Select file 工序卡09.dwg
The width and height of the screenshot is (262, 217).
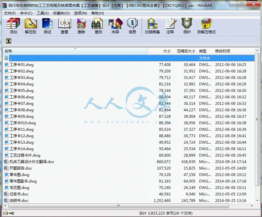pyautogui.click(x=22, y=116)
